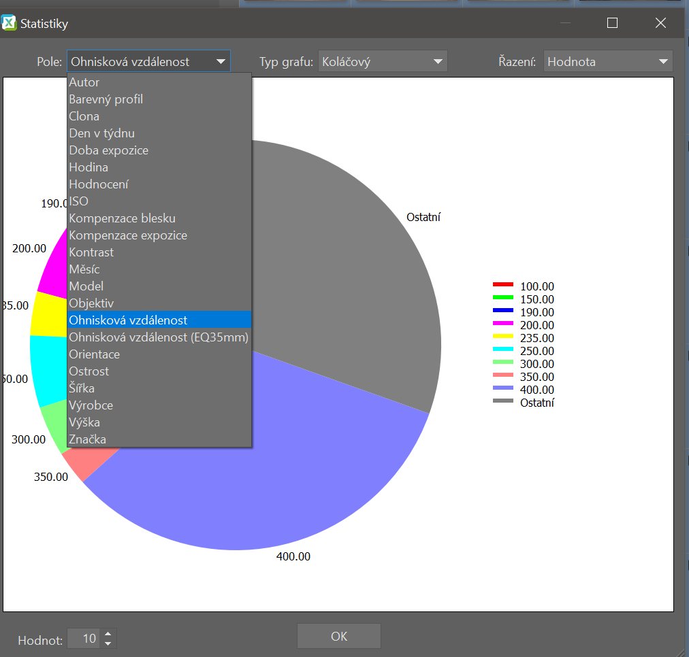The height and width of the screenshot is (657, 689).
Task: Click light green 300.00 legend swatch
Action: [x=502, y=362]
